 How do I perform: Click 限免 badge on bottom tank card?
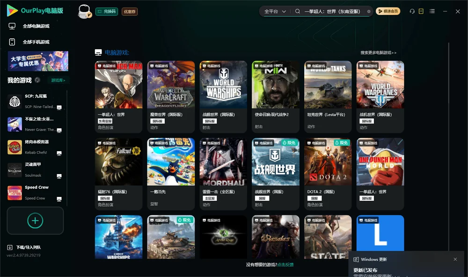[184, 220]
